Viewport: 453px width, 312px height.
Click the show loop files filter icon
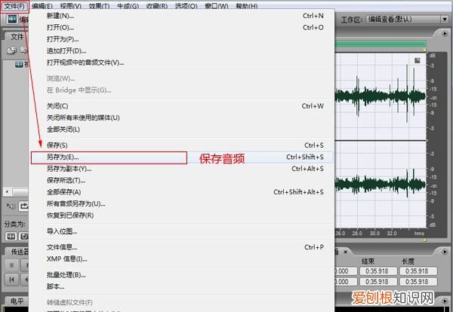[x=23, y=237]
